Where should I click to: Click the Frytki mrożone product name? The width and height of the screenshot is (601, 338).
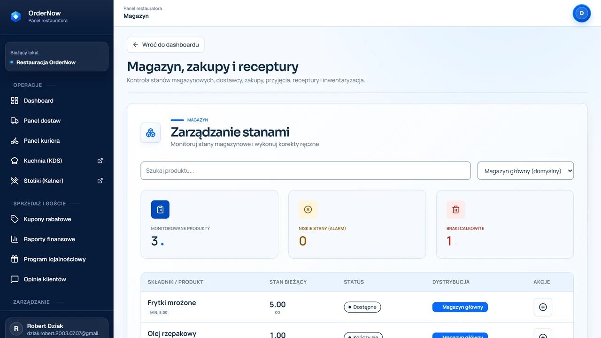click(x=172, y=303)
